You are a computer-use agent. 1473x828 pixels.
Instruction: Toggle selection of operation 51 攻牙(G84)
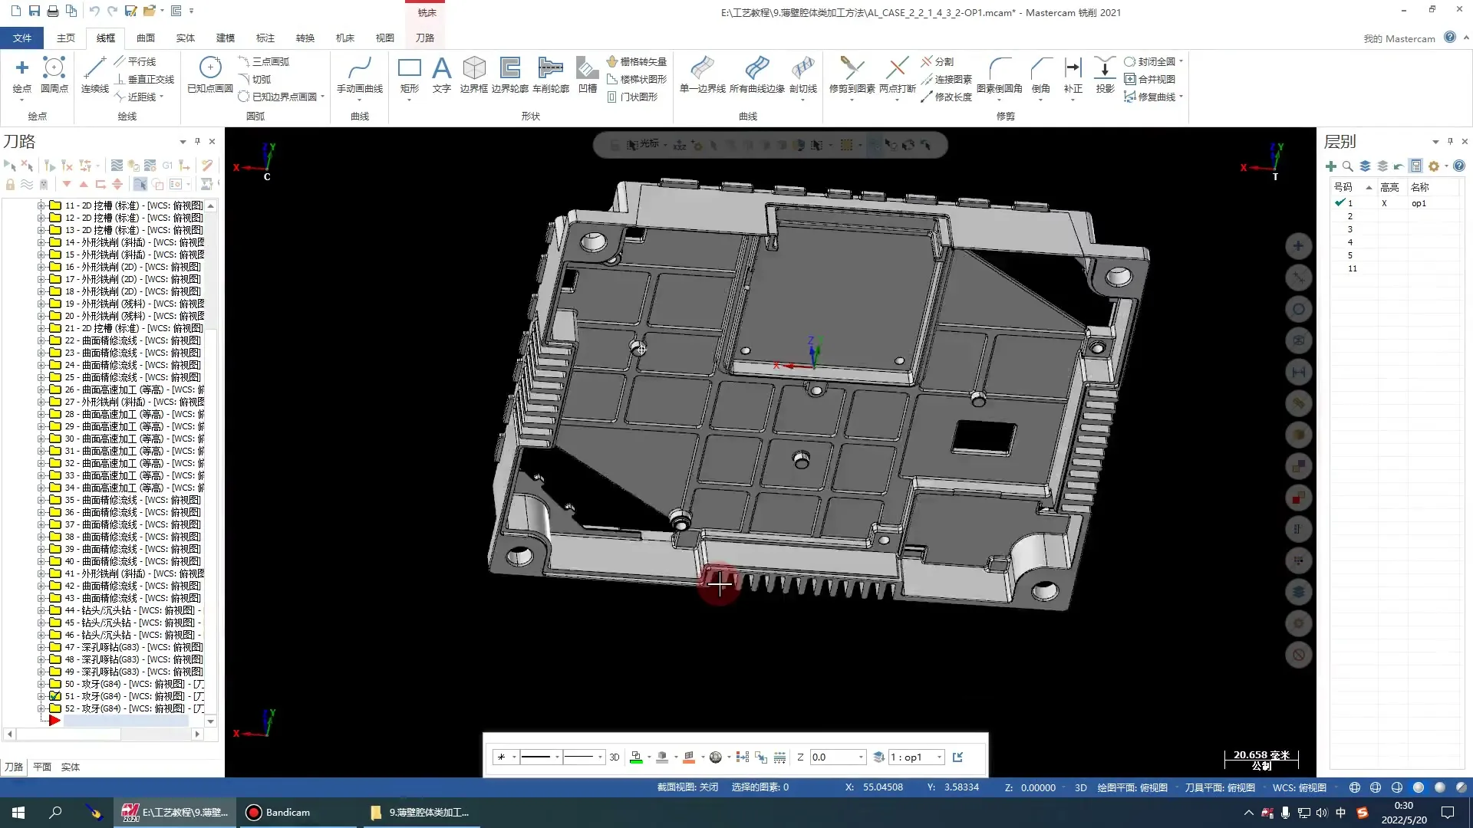pyautogui.click(x=55, y=696)
